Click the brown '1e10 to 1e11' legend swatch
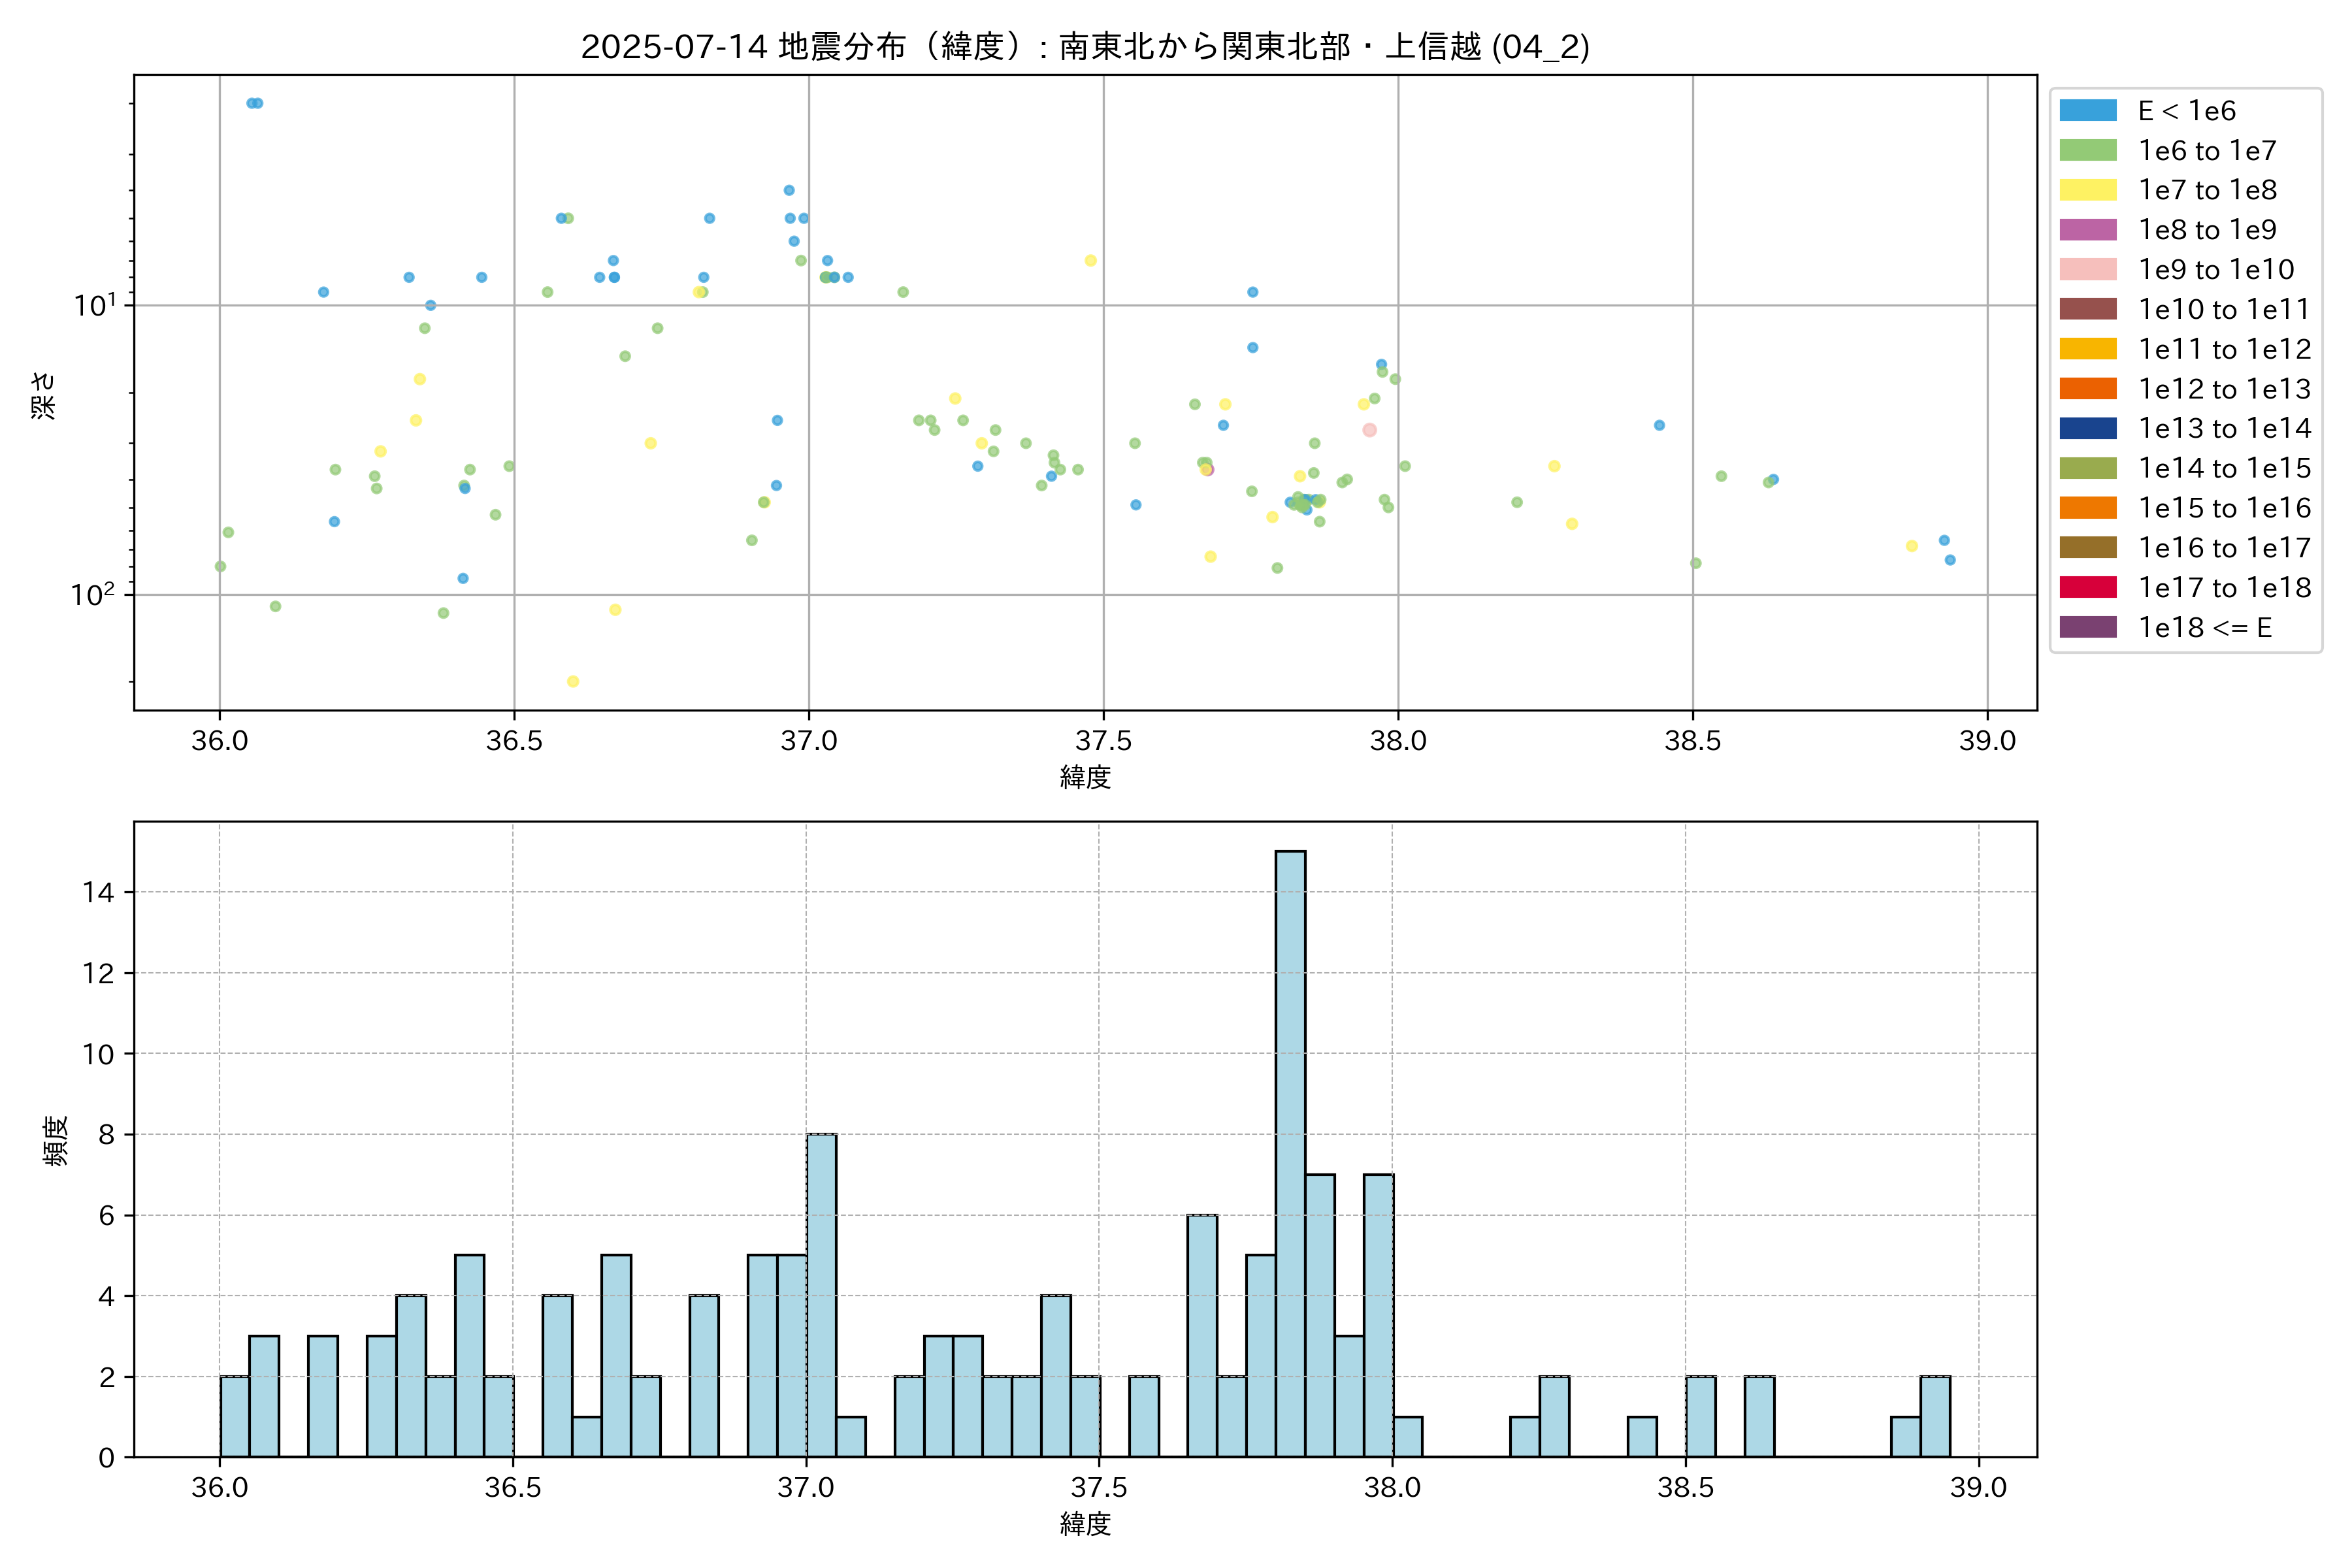 point(2087,309)
